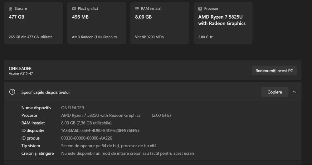Image resolution: width=312 pixels, height=165 pixels.
Task: Click the CPU chip icon beside Procesor
Action: click(x=200, y=9)
